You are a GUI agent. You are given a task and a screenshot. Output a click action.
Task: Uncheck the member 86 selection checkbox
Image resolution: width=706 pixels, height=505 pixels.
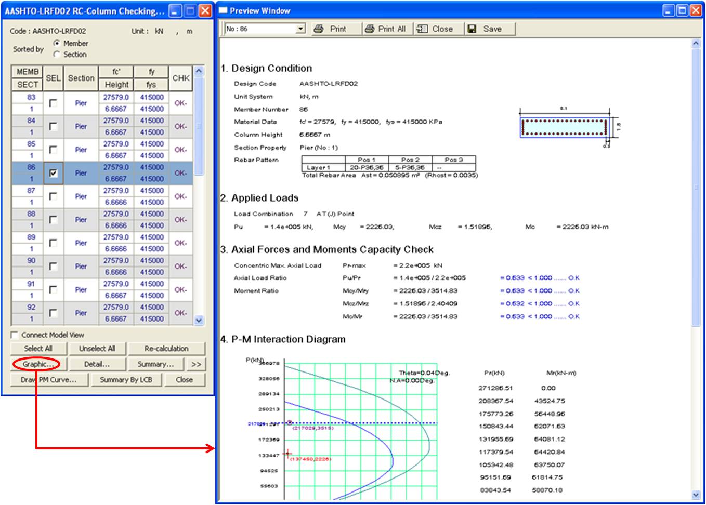coord(53,173)
